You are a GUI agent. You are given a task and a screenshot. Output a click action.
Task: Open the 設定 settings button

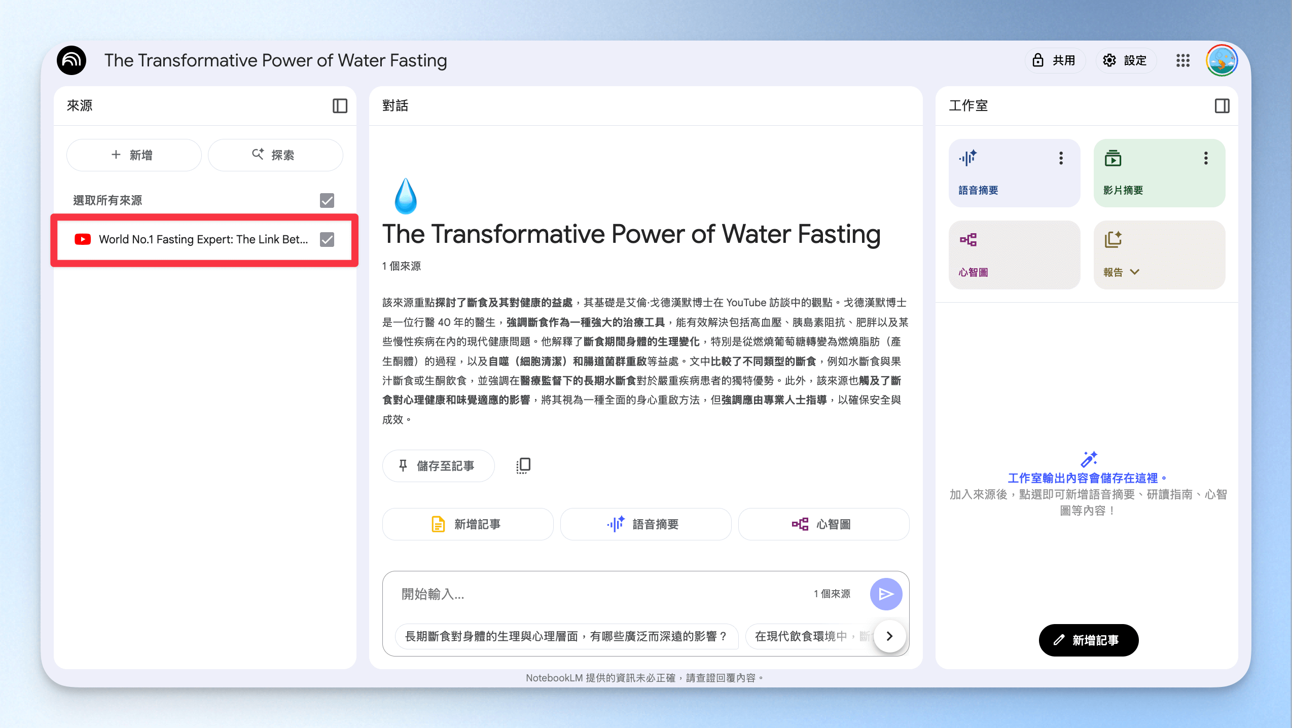pyautogui.click(x=1126, y=61)
